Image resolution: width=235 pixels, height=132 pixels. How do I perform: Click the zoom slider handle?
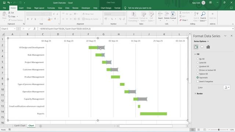click(219, 129)
